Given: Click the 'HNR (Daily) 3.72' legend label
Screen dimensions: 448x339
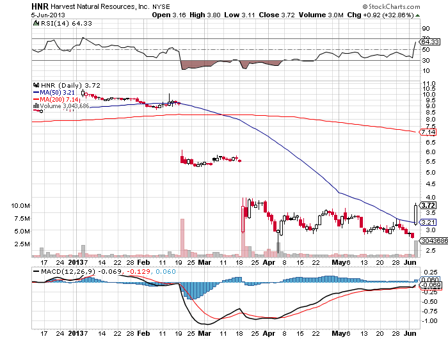Looking at the screenshot, I should pos(70,85).
